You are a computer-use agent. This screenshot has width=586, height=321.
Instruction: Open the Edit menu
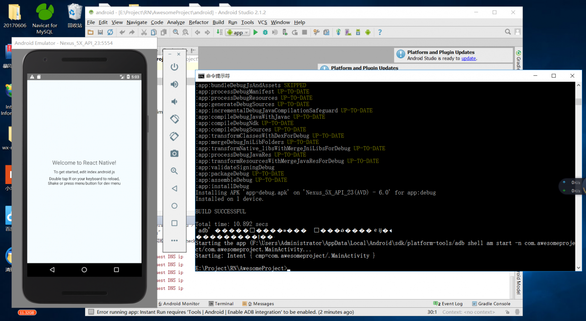(x=103, y=22)
